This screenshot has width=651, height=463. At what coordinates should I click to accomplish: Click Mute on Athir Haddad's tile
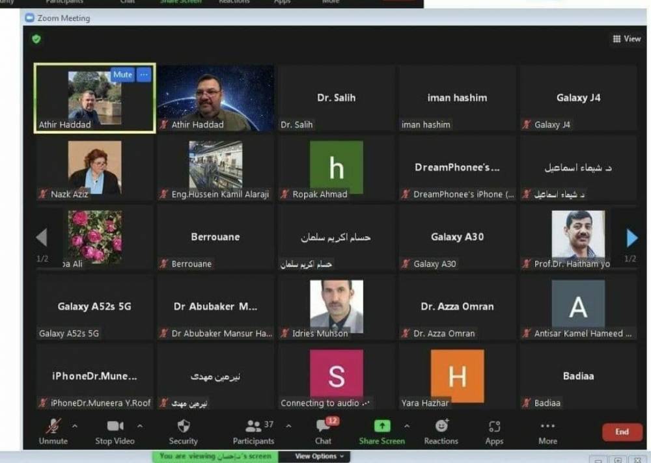pos(122,75)
